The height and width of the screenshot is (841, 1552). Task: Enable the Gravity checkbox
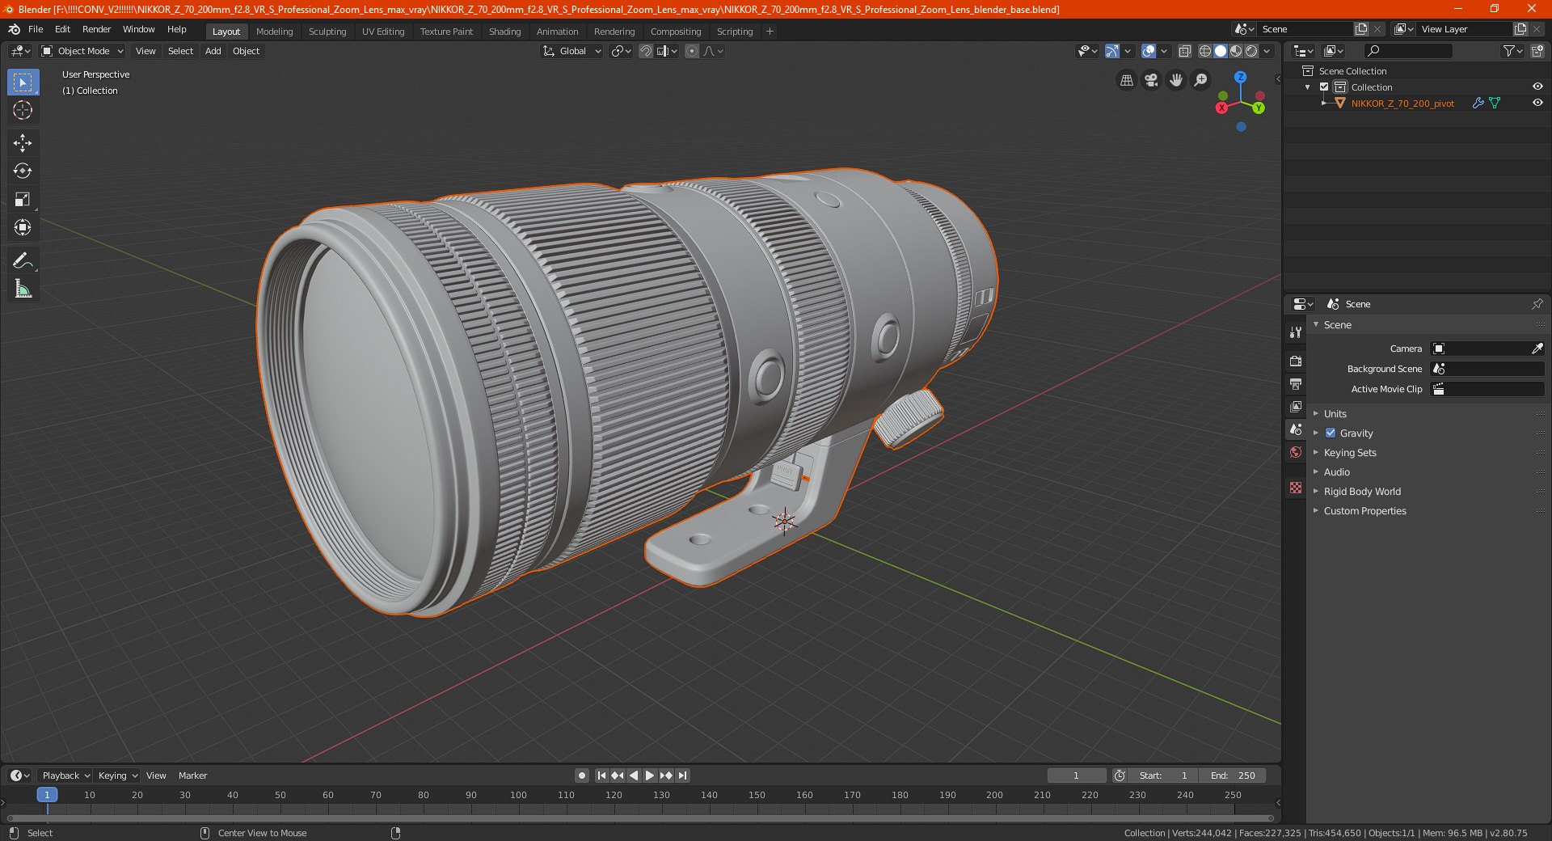coord(1331,433)
